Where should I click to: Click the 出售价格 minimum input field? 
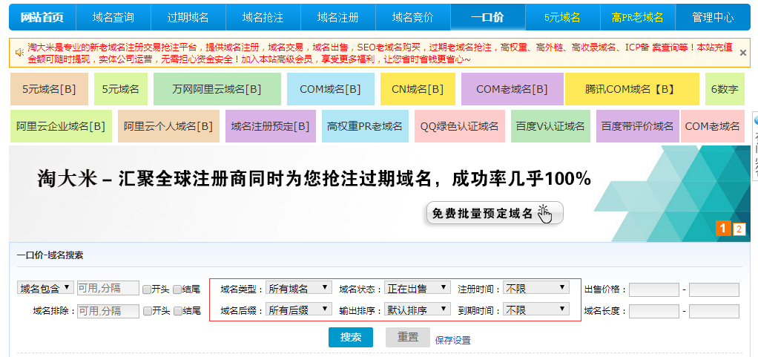point(653,289)
